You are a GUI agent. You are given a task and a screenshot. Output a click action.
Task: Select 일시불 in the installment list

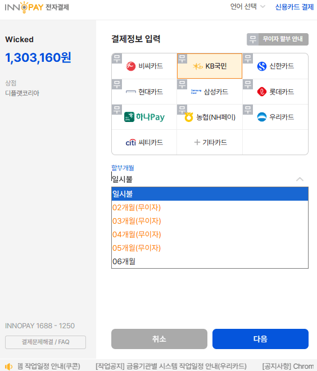coord(210,194)
